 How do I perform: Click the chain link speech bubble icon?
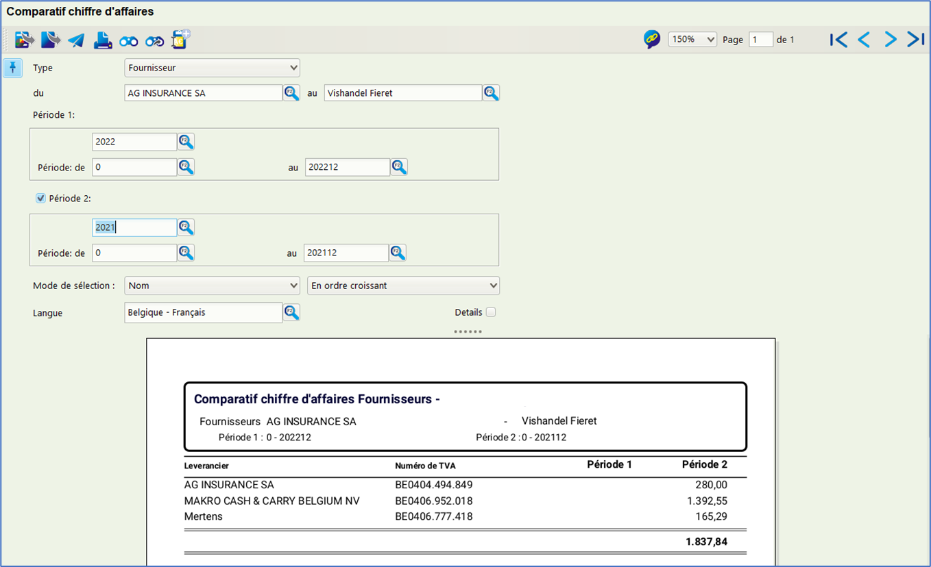(x=652, y=39)
